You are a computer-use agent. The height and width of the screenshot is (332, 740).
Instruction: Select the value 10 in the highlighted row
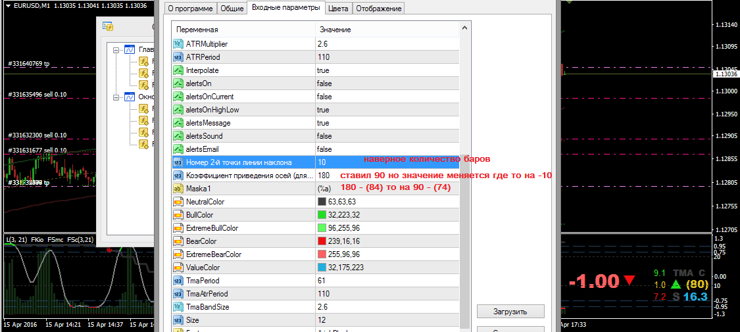(322, 162)
